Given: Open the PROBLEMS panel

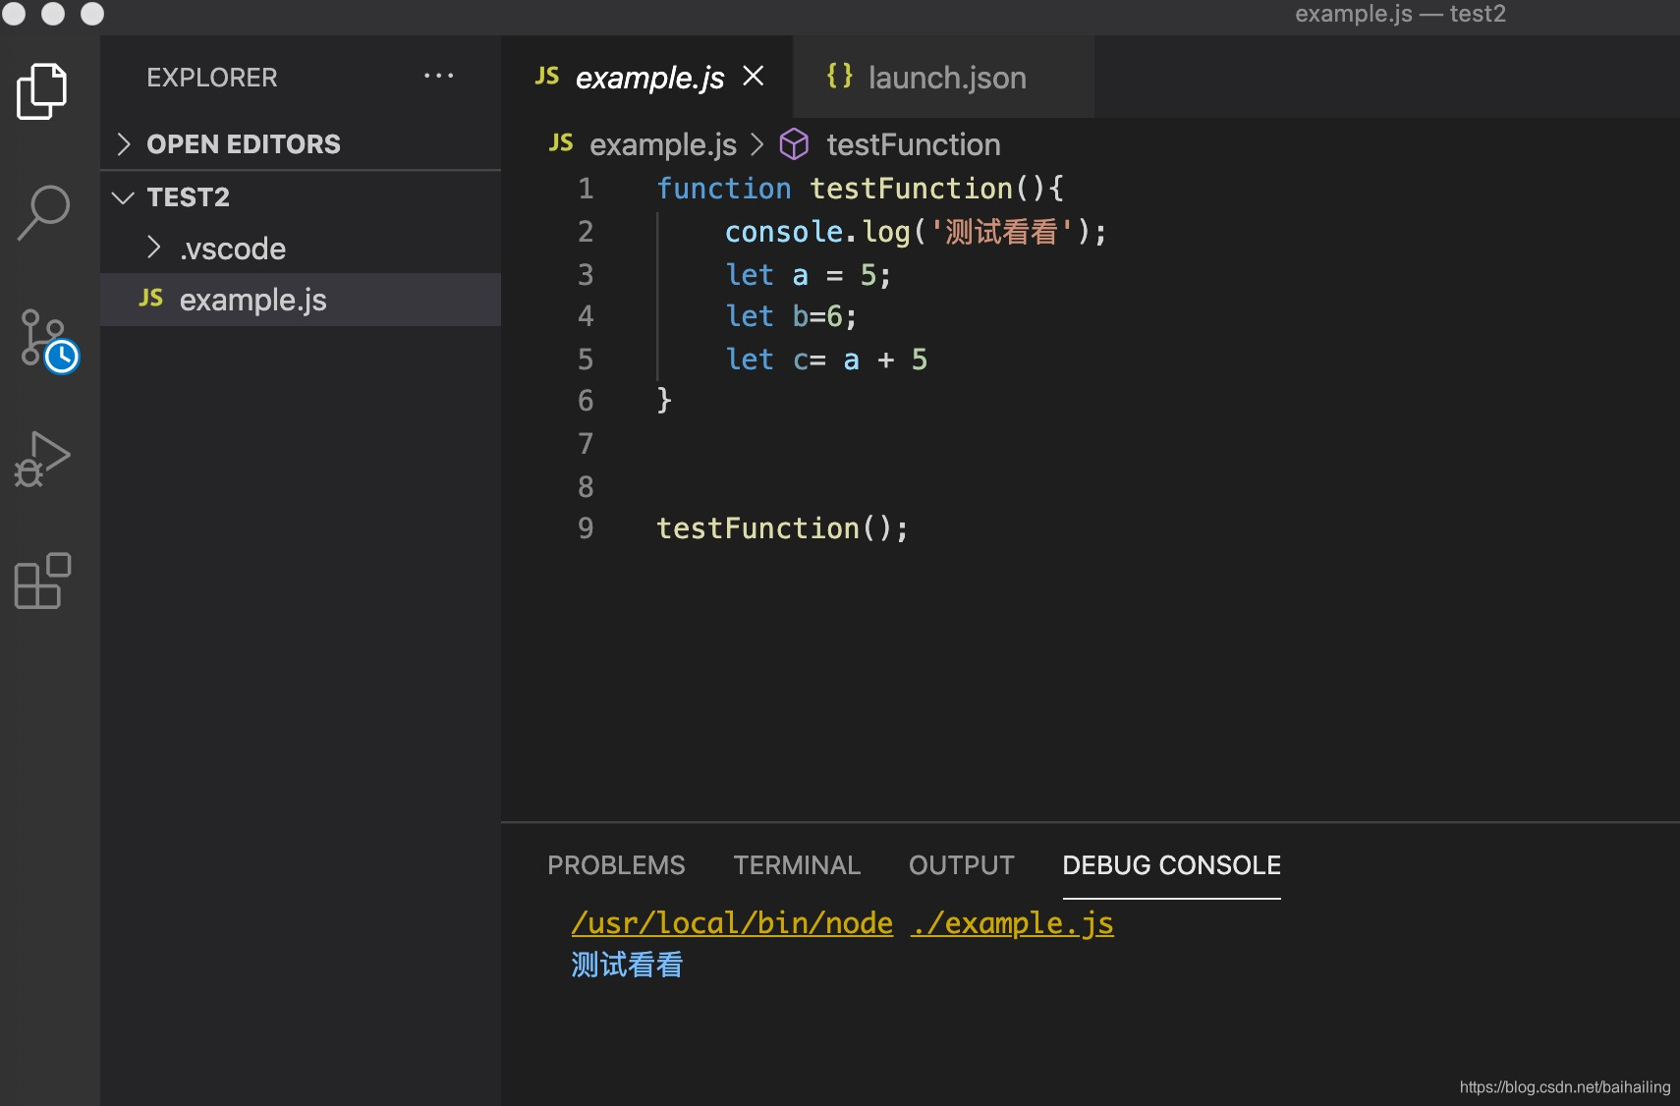Looking at the screenshot, I should click(x=615, y=864).
